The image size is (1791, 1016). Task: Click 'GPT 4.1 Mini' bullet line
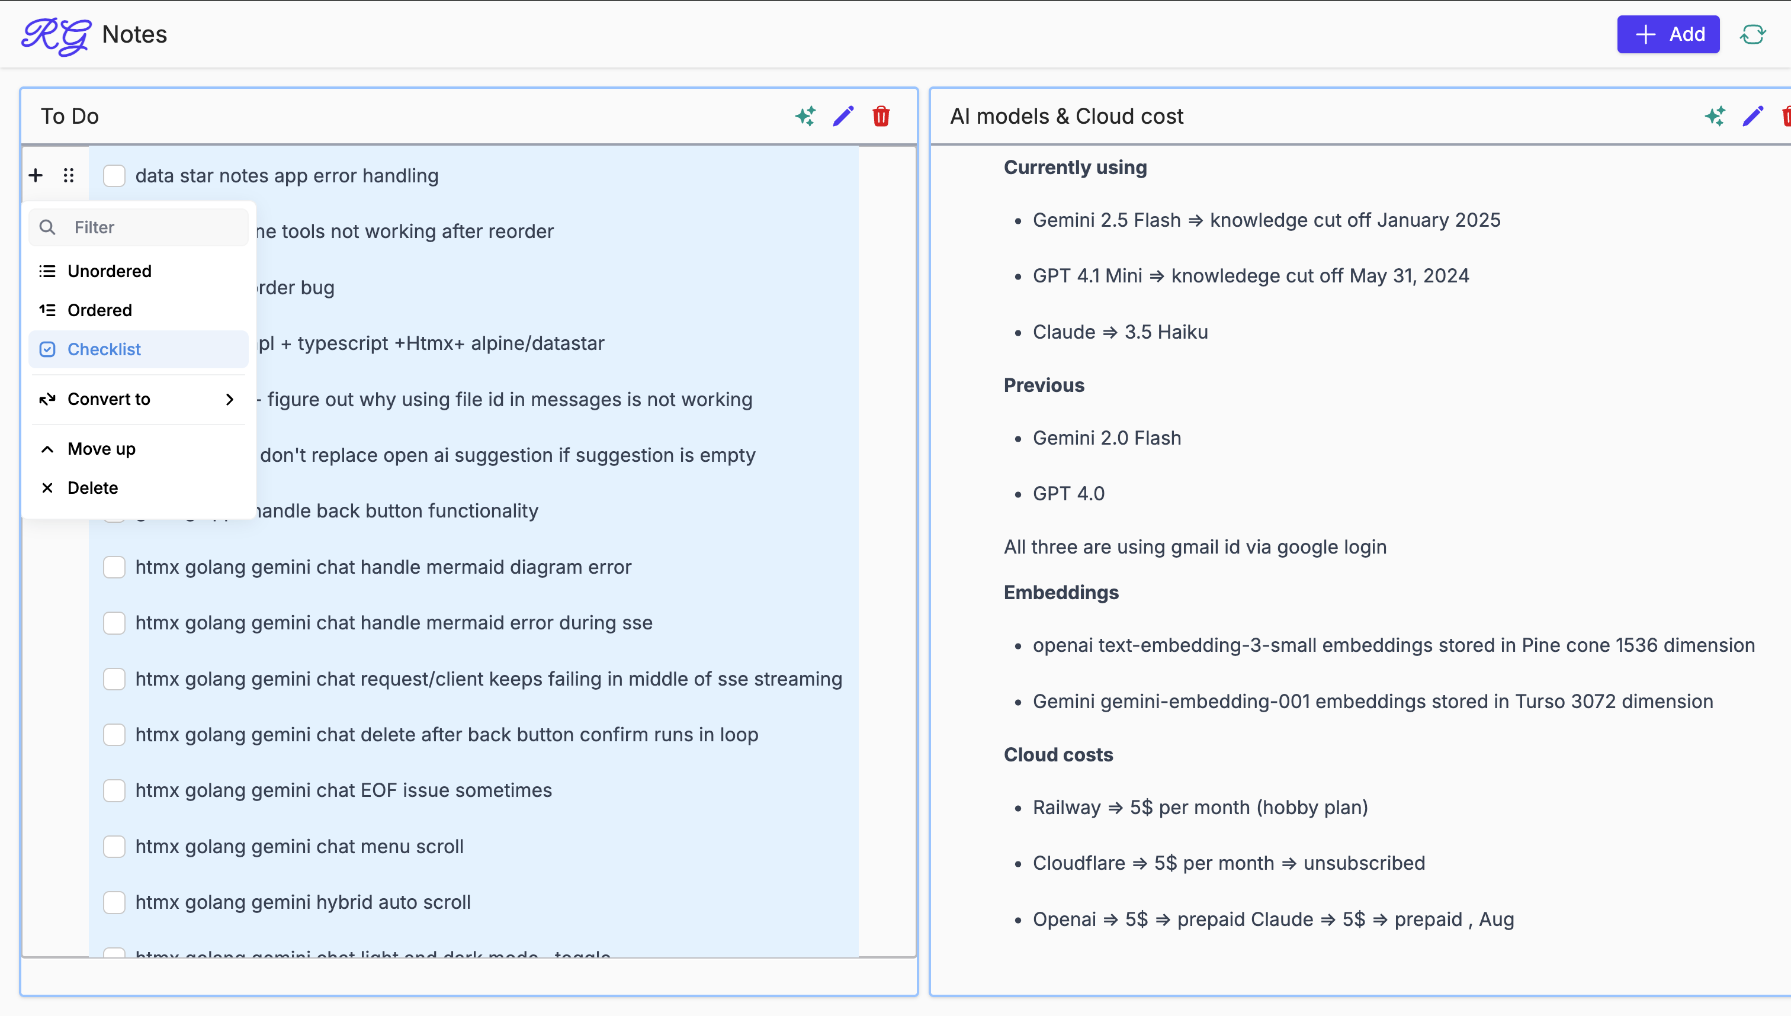pyautogui.click(x=1251, y=276)
